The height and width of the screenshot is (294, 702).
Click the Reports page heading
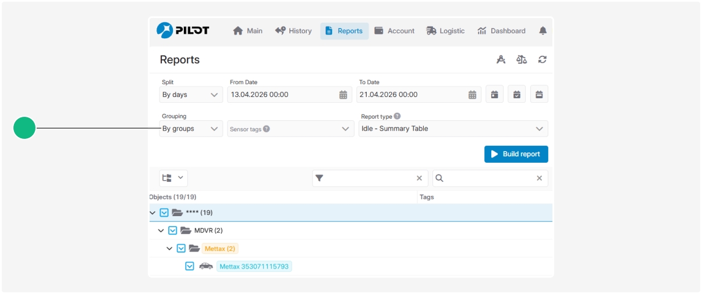point(180,60)
